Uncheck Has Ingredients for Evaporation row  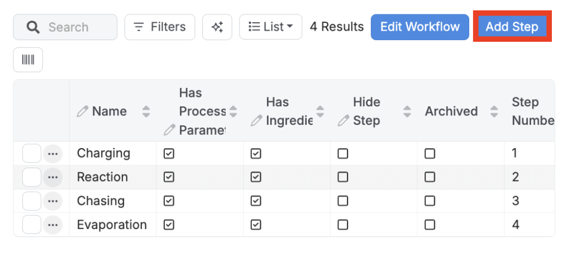pos(256,225)
